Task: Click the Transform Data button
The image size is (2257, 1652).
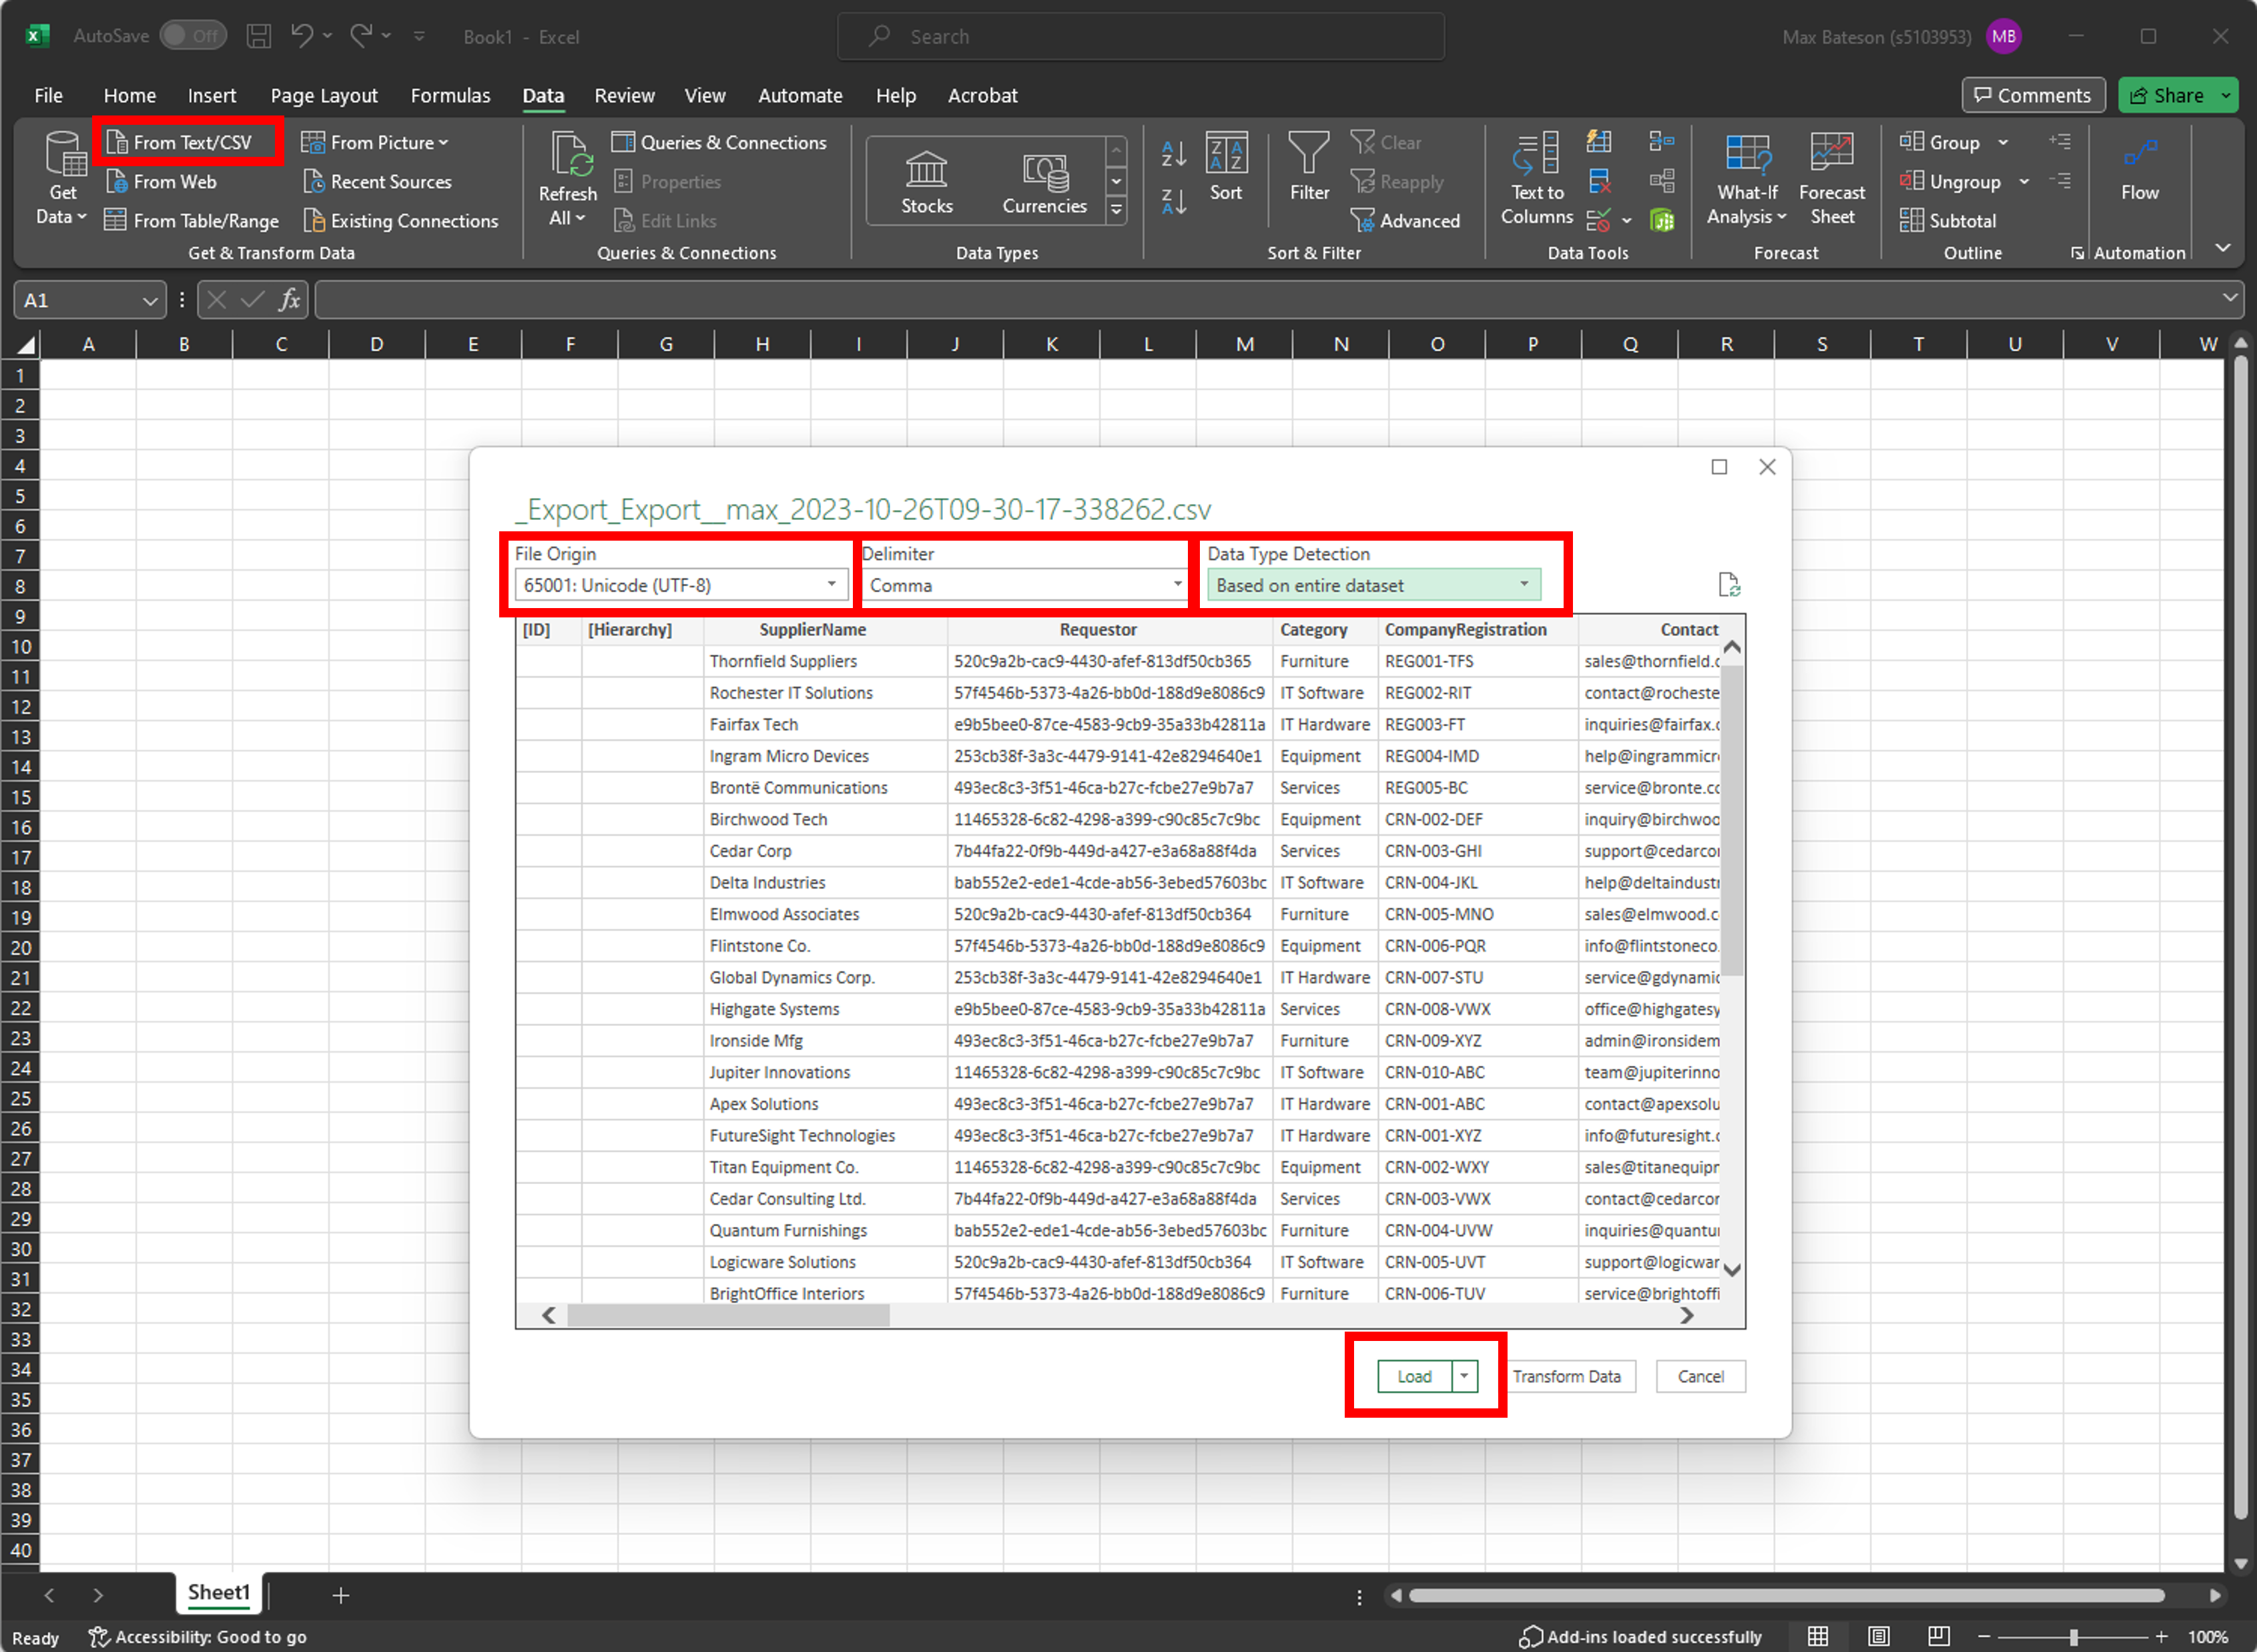Action: (x=1566, y=1376)
